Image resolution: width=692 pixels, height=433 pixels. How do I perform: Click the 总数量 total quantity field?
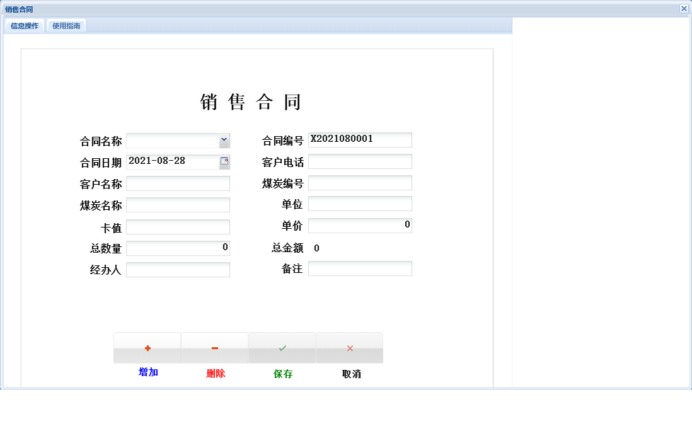[x=178, y=248]
